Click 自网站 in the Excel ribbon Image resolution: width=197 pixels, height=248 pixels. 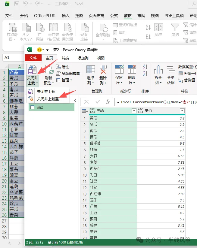pyautogui.click(x=40, y=32)
